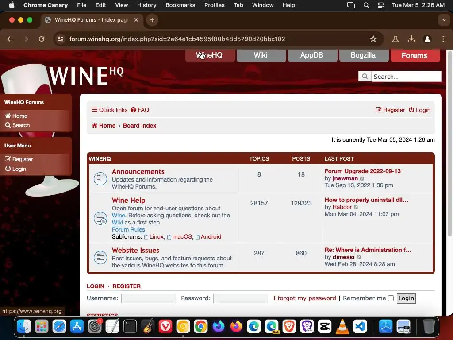Viewport: 453px width, 340px height.
Task: Open the downloads icon in Chrome toolbar
Action: coord(411,39)
